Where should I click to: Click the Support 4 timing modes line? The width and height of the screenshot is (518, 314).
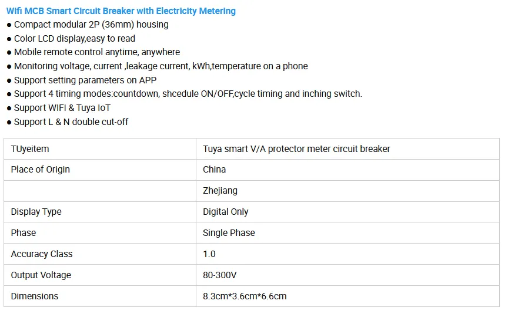tap(188, 94)
